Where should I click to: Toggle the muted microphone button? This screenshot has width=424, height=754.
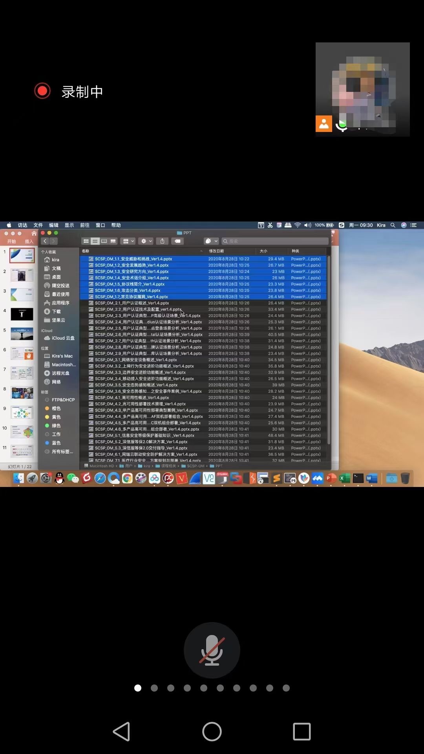pyautogui.click(x=212, y=650)
